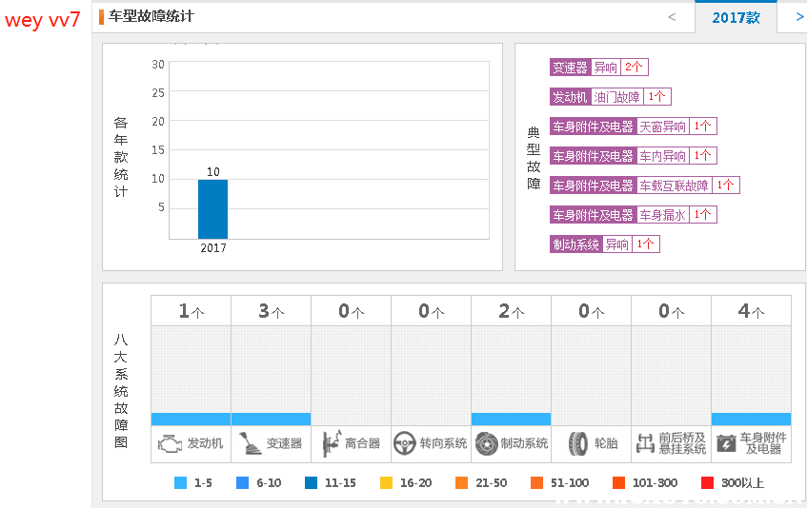This screenshot has width=807, height=508.
Task: Click the 0个 count above 轮胎
Action: (592, 311)
